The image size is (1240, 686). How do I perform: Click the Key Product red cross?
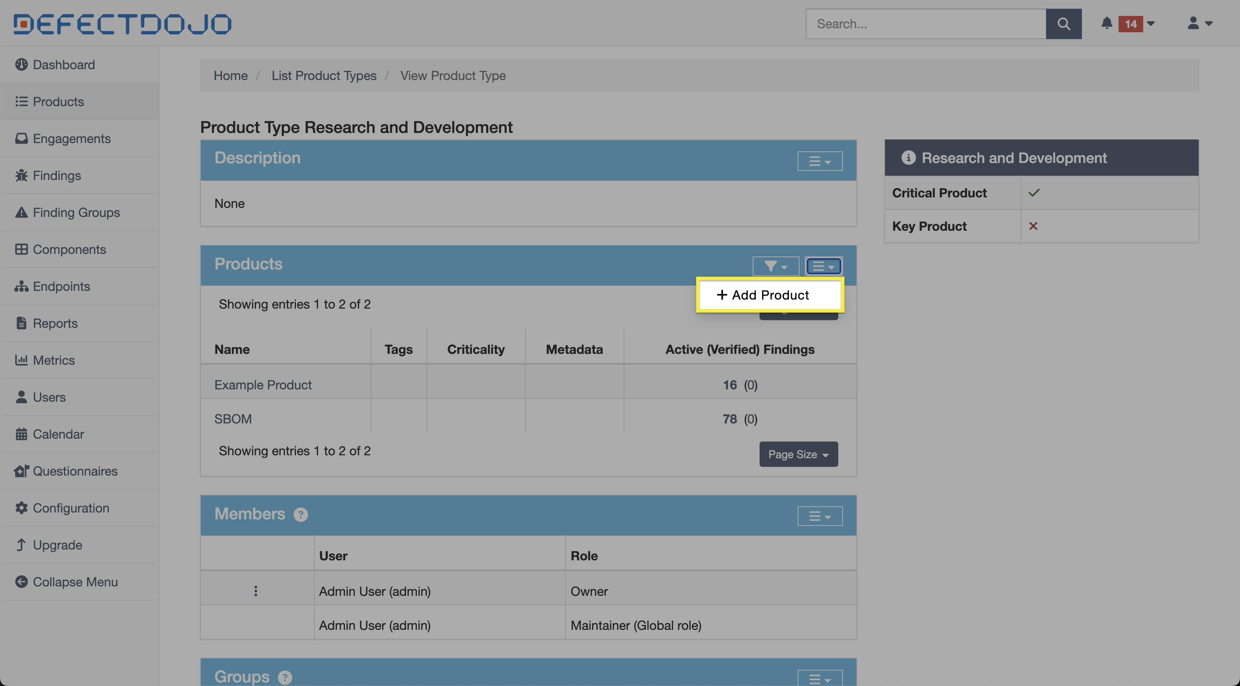[x=1033, y=226]
